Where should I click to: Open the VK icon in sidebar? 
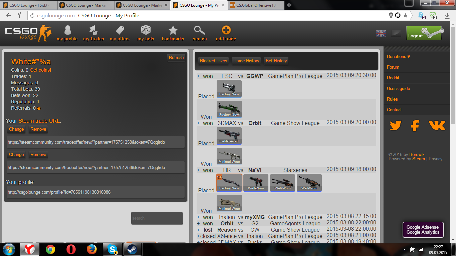pyautogui.click(x=437, y=126)
